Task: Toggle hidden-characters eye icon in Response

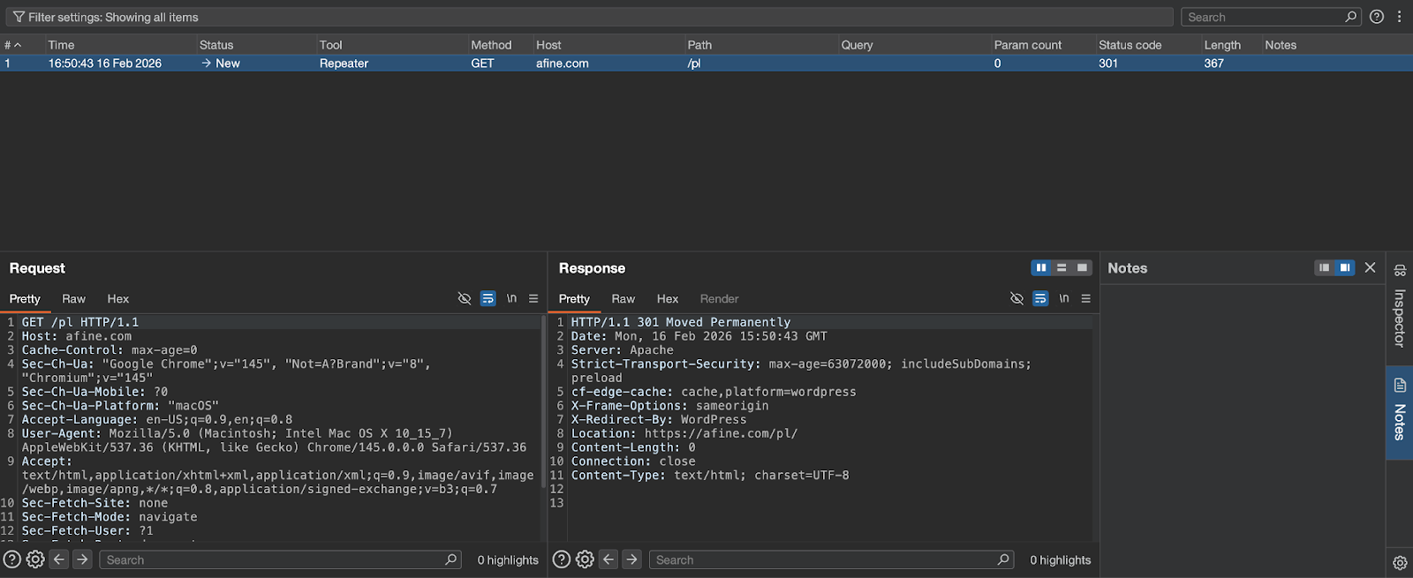Action: point(1017,298)
